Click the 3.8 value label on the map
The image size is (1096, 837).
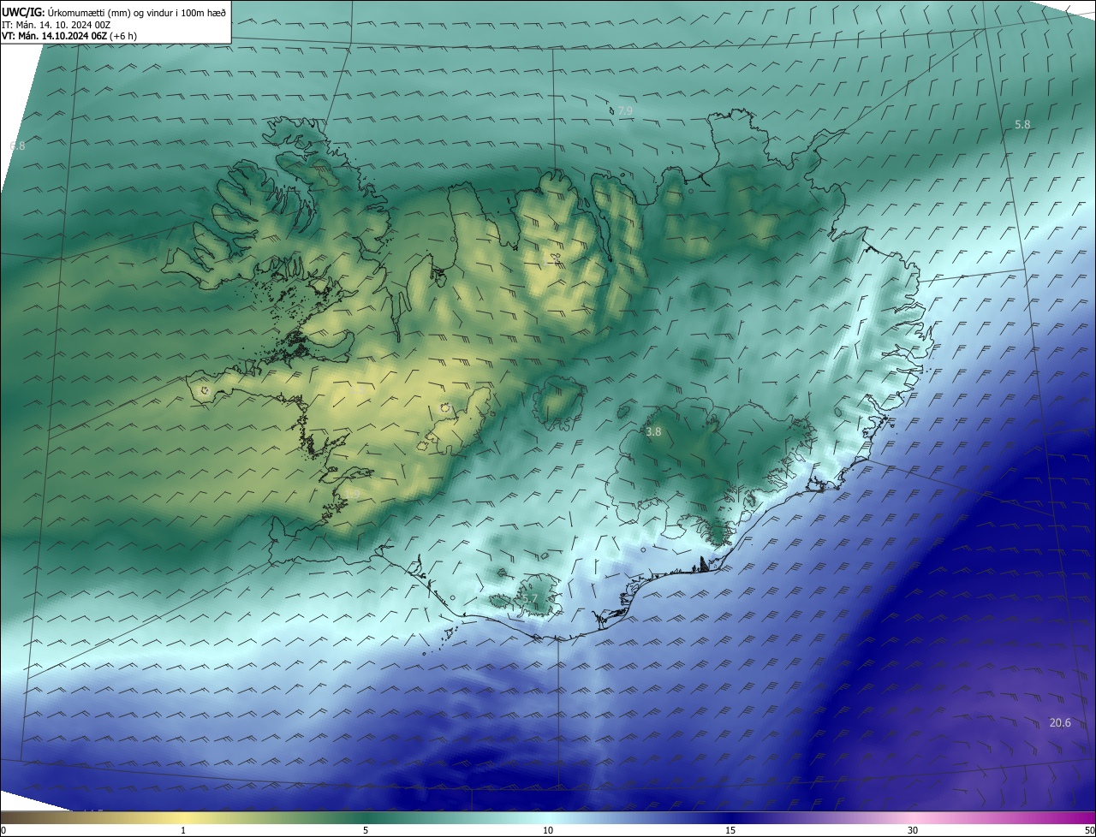coord(653,432)
